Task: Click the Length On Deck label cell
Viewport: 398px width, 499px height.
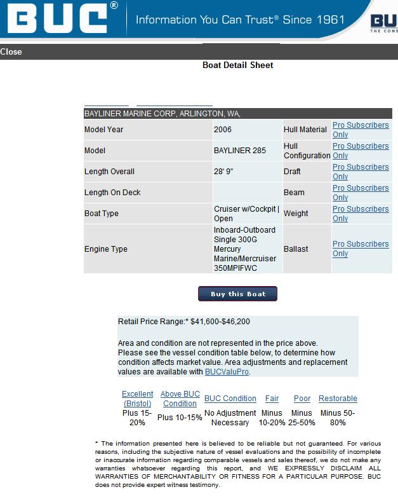Action: point(148,193)
